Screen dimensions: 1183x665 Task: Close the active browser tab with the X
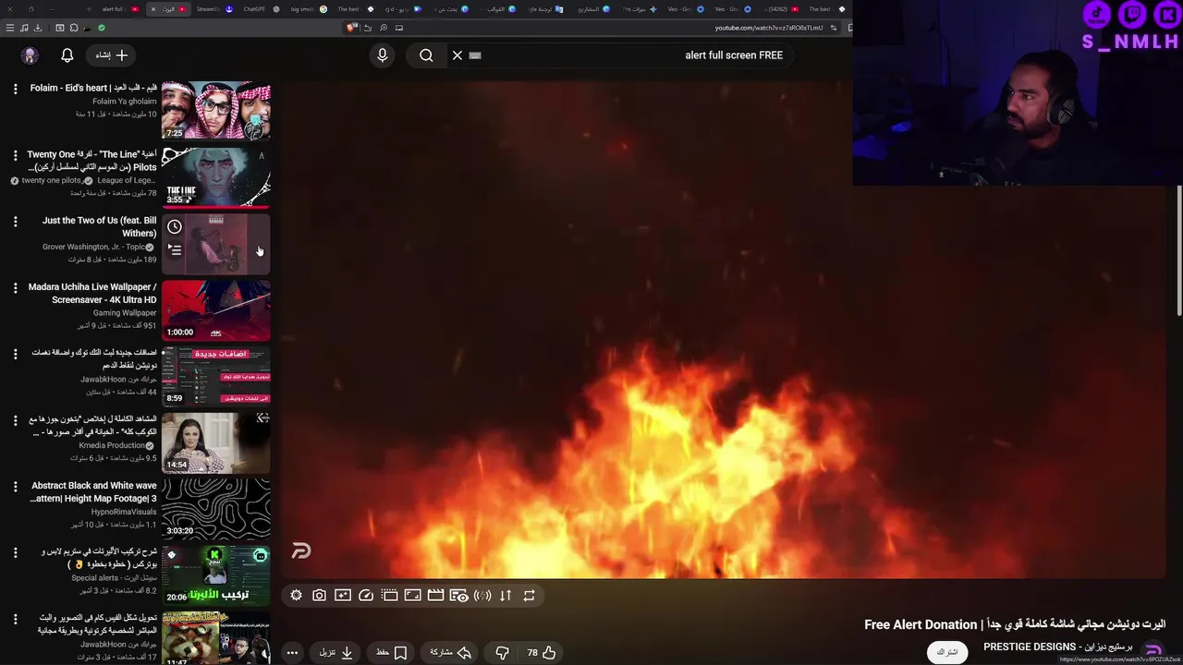click(152, 9)
